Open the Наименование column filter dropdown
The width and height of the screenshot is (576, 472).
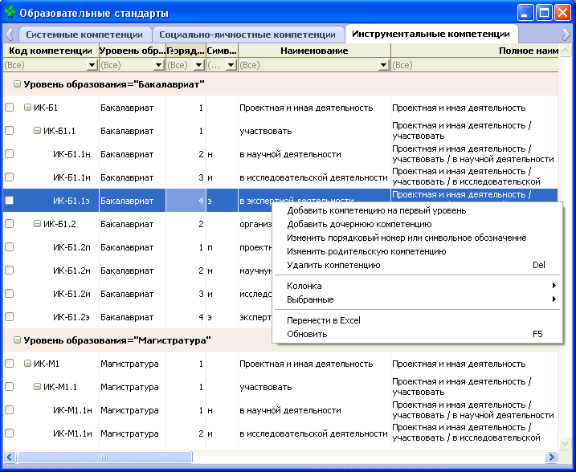click(x=385, y=65)
